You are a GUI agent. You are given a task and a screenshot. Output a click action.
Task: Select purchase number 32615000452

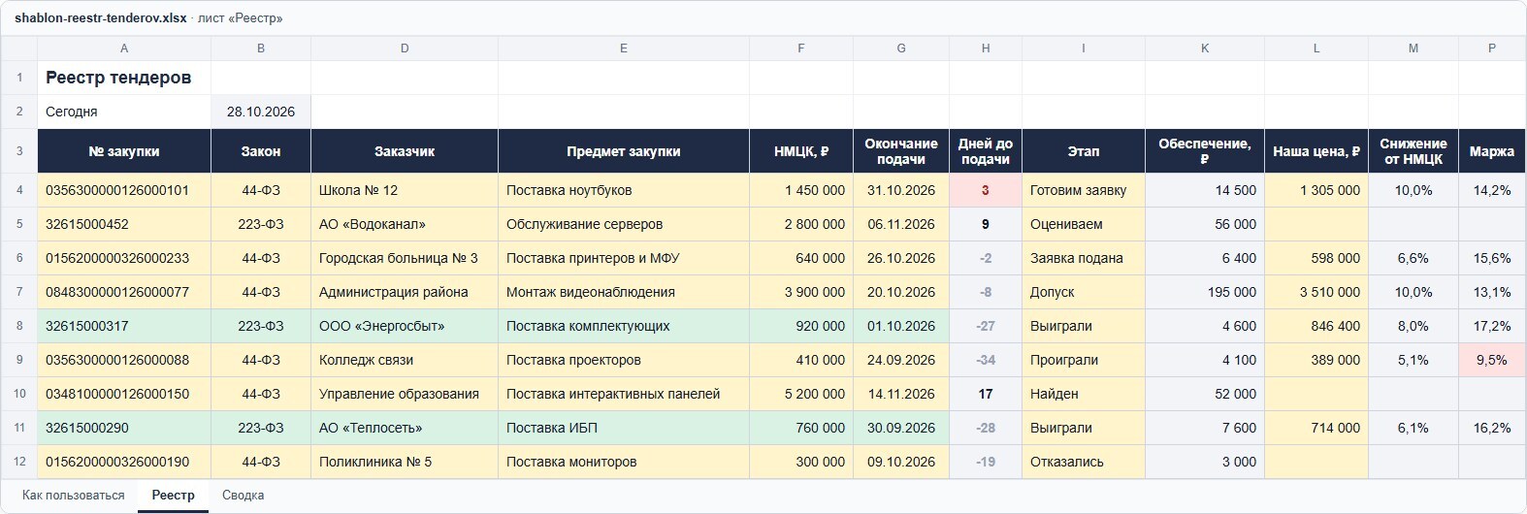click(x=124, y=224)
